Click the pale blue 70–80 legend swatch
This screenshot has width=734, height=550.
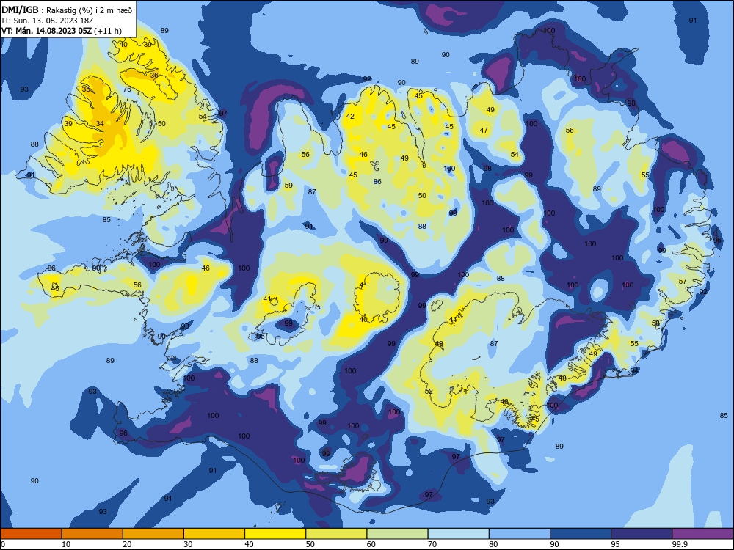coord(459,534)
